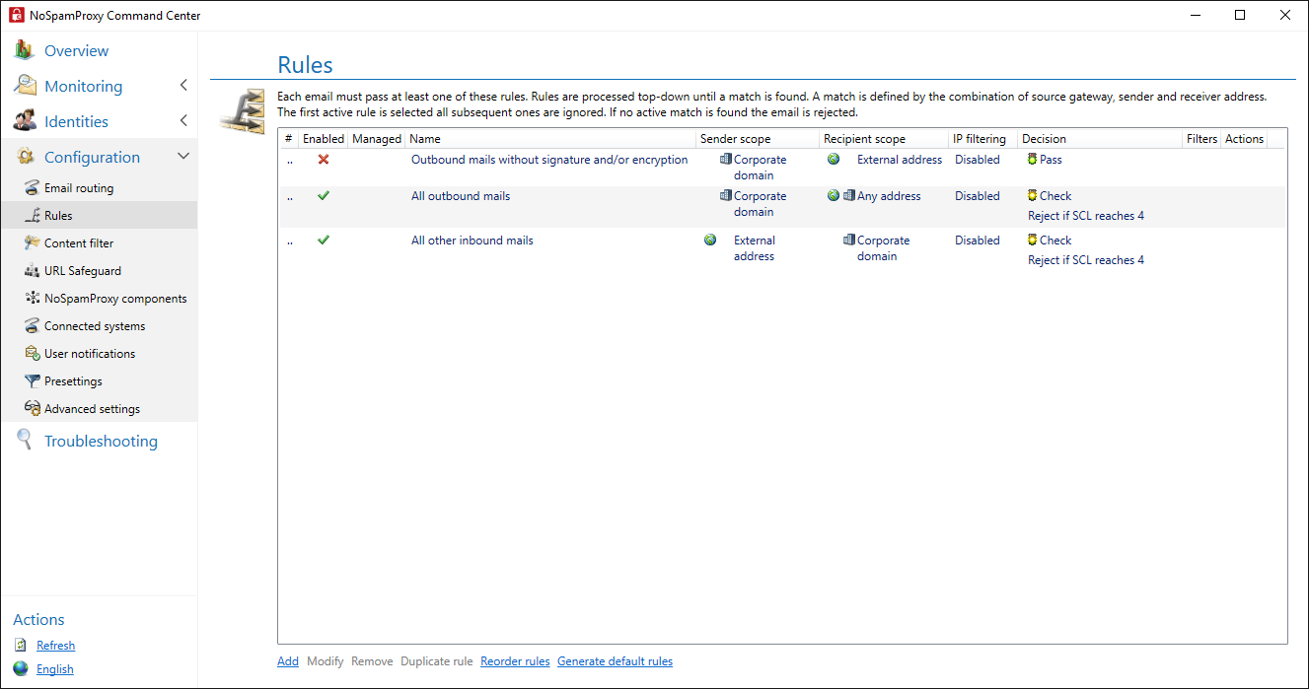Click Generate default rules link
Viewport: 1309px width, 689px height.
tap(615, 661)
